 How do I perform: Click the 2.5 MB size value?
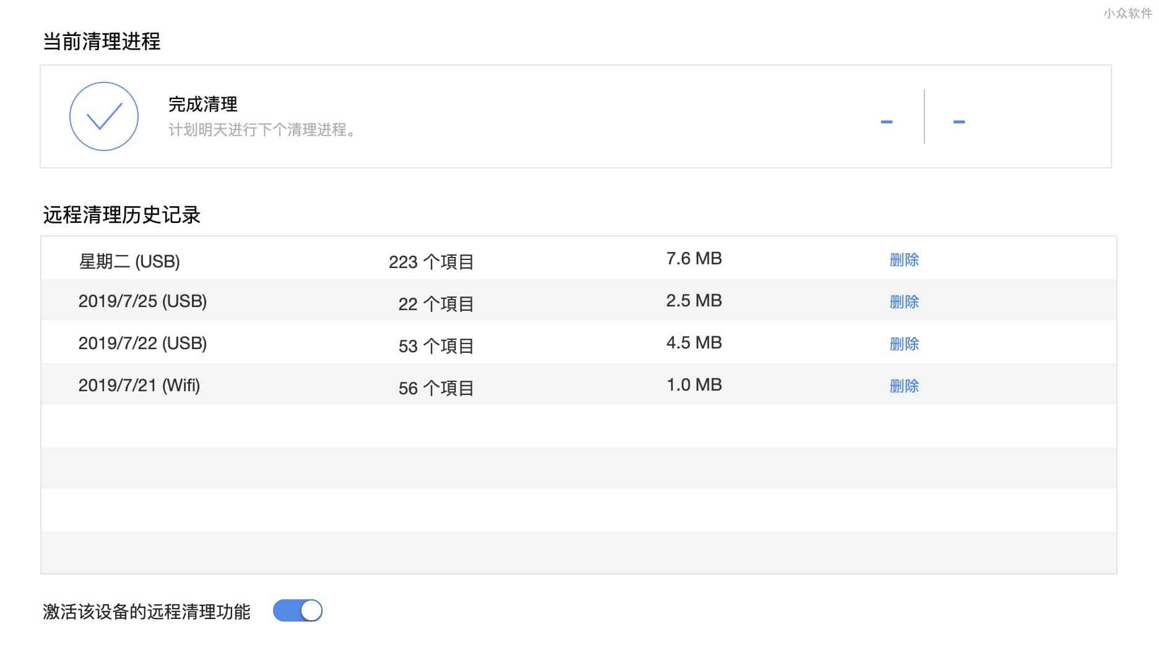point(694,301)
